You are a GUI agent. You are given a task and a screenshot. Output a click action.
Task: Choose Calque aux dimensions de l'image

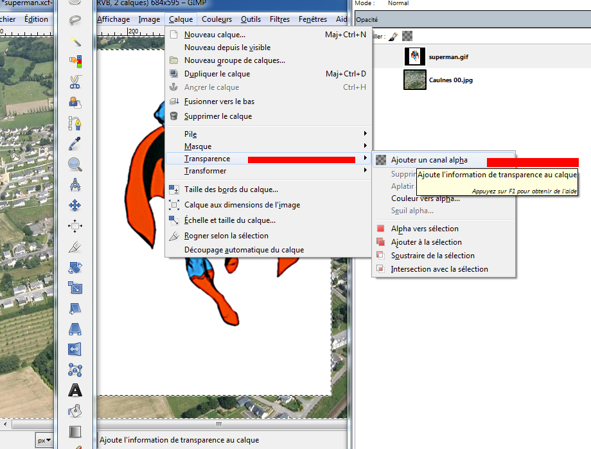click(x=269, y=205)
